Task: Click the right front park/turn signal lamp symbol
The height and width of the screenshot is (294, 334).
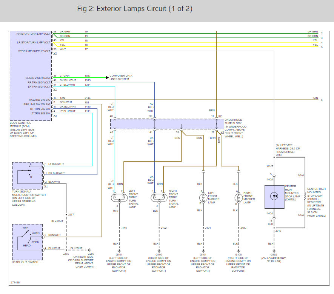Action: pos(159,198)
